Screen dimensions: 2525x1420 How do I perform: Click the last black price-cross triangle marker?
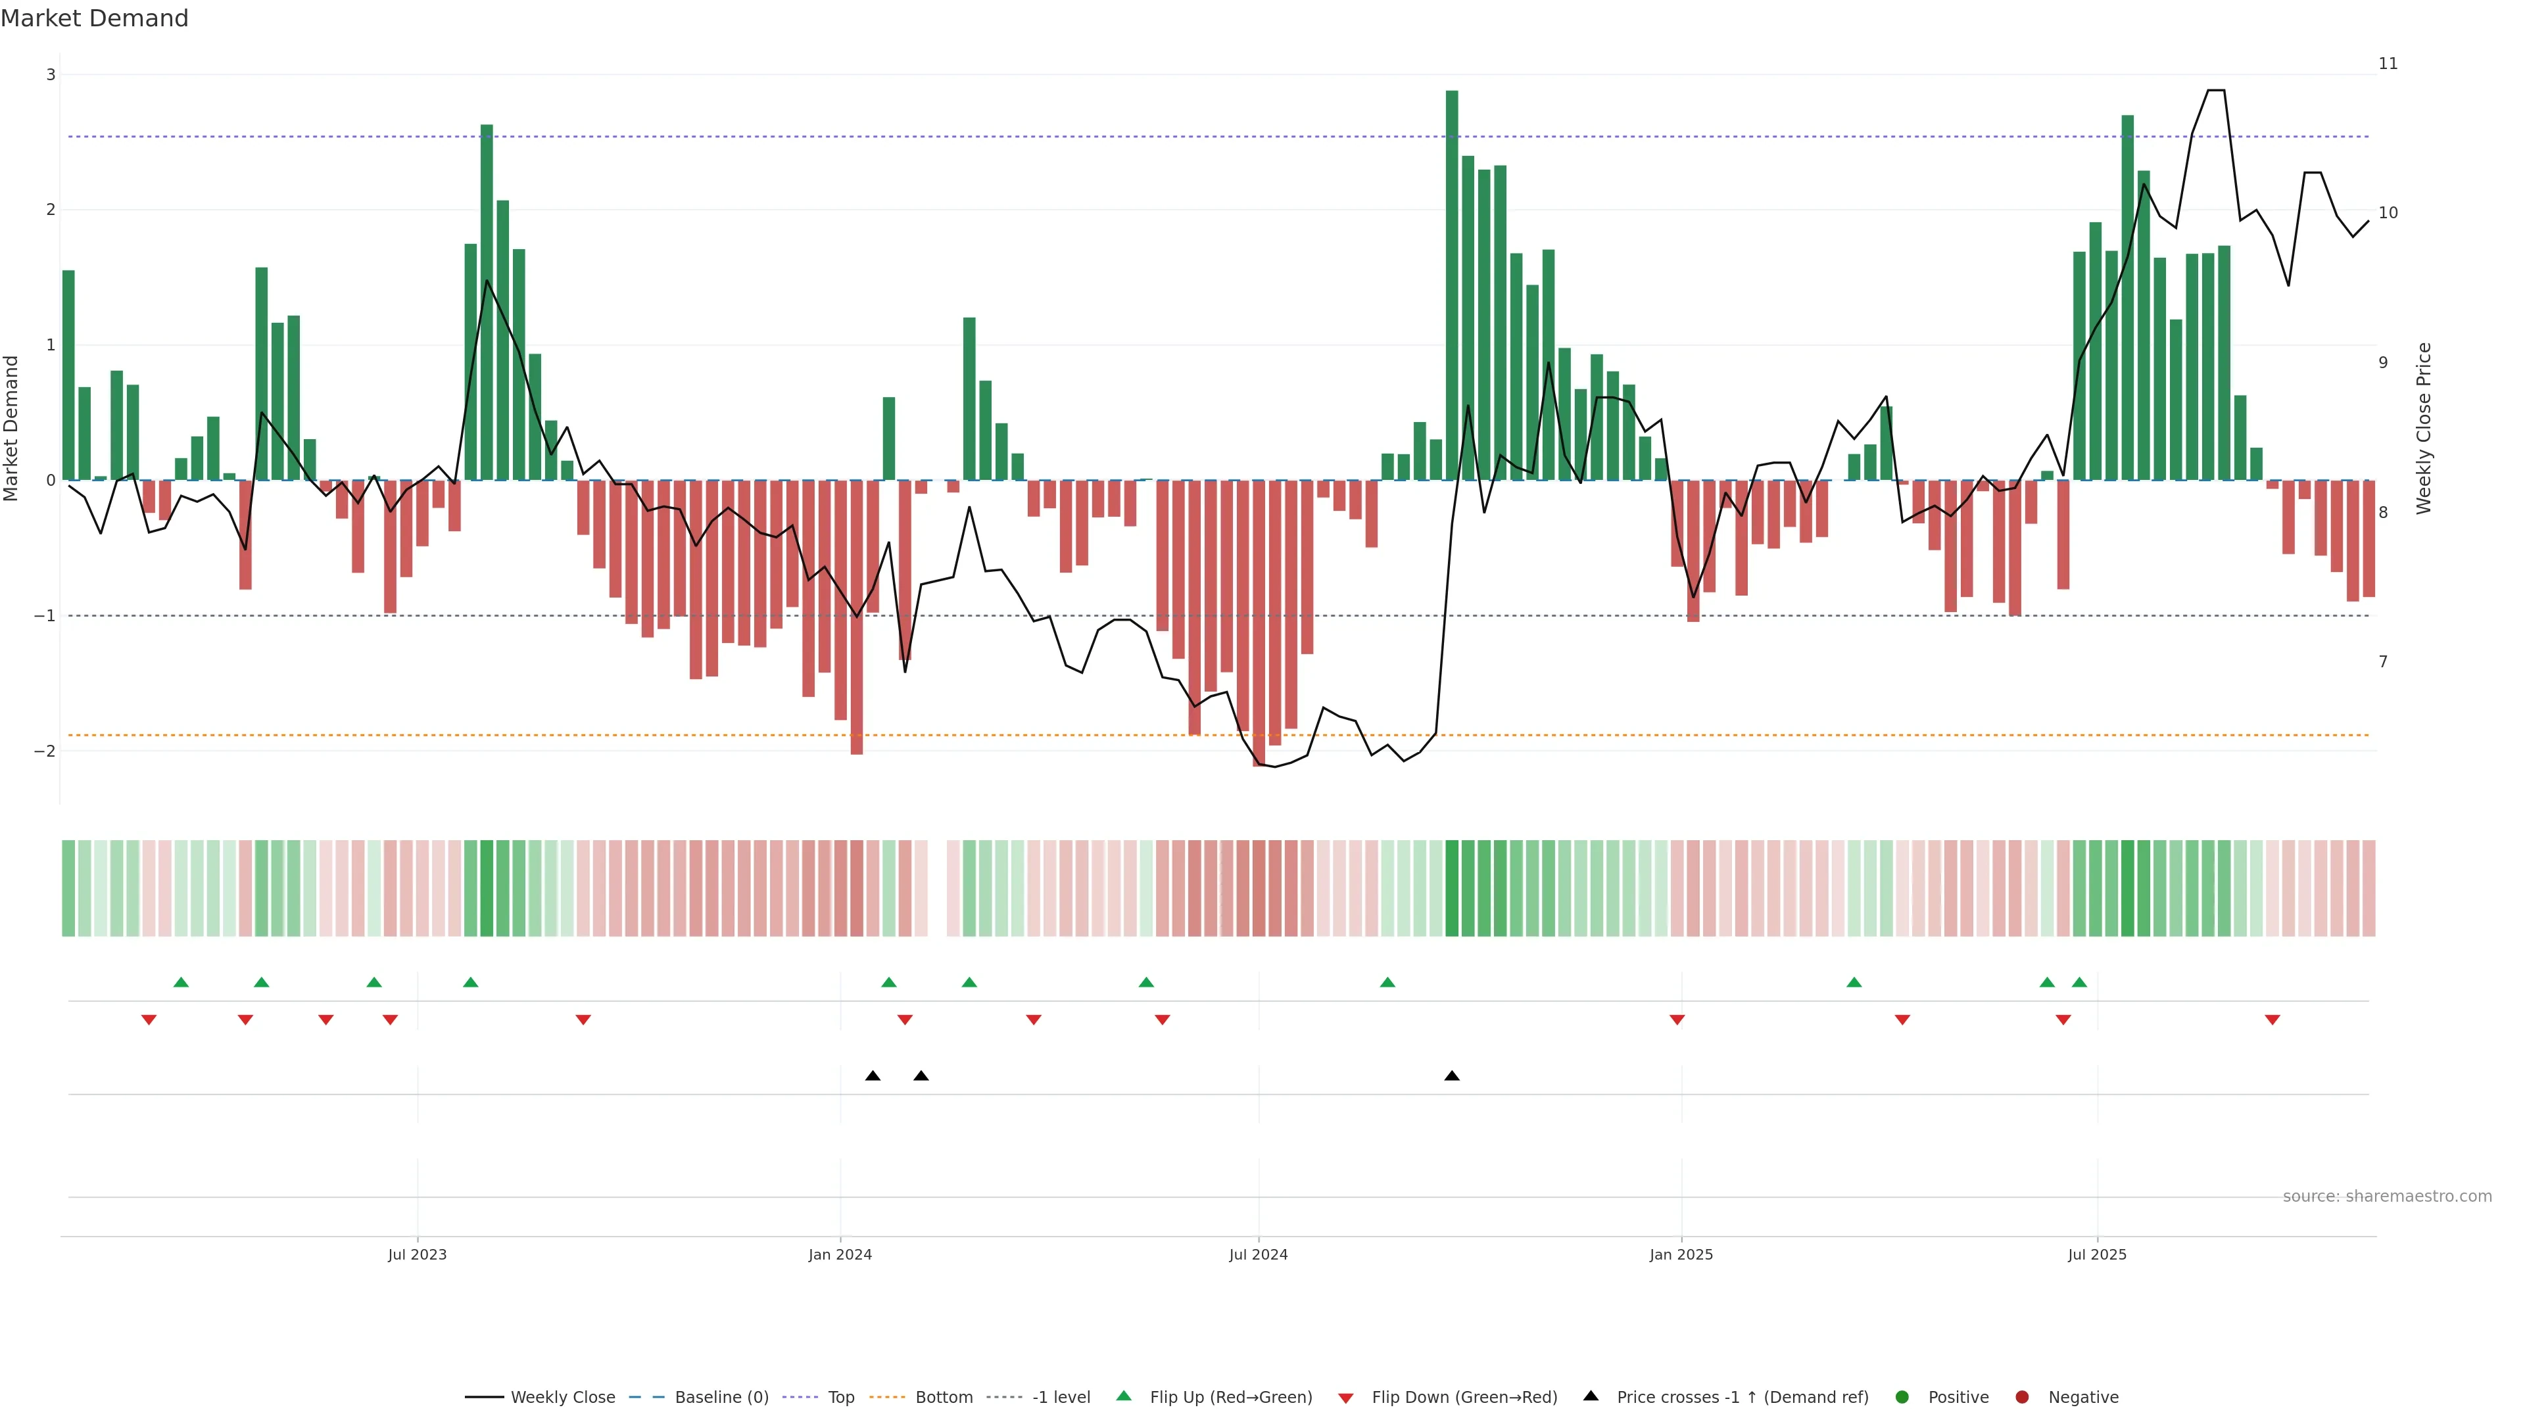click(x=1452, y=1076)
